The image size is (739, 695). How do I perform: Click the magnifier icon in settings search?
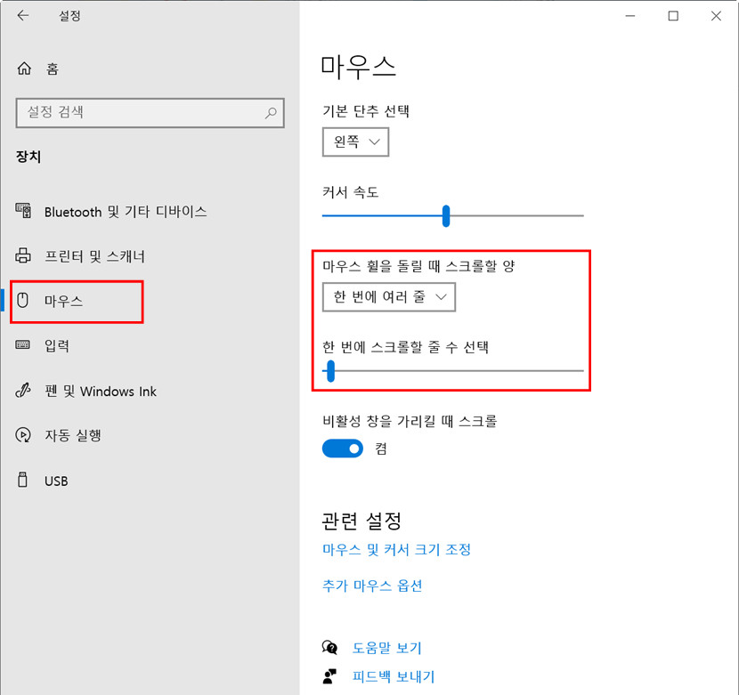[271, 113]
